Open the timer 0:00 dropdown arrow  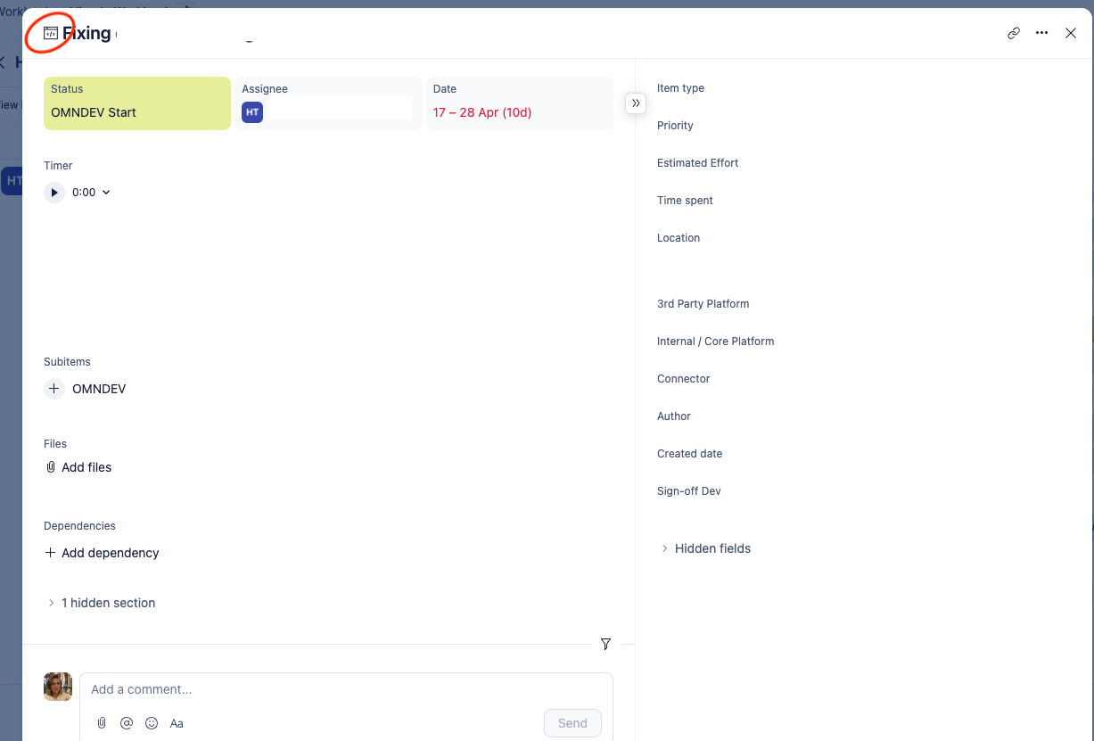tap(106, 193)
